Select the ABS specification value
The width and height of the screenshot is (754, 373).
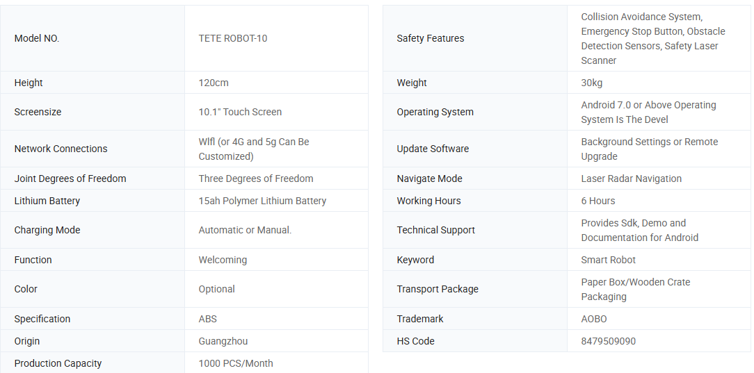pos(208,319)
